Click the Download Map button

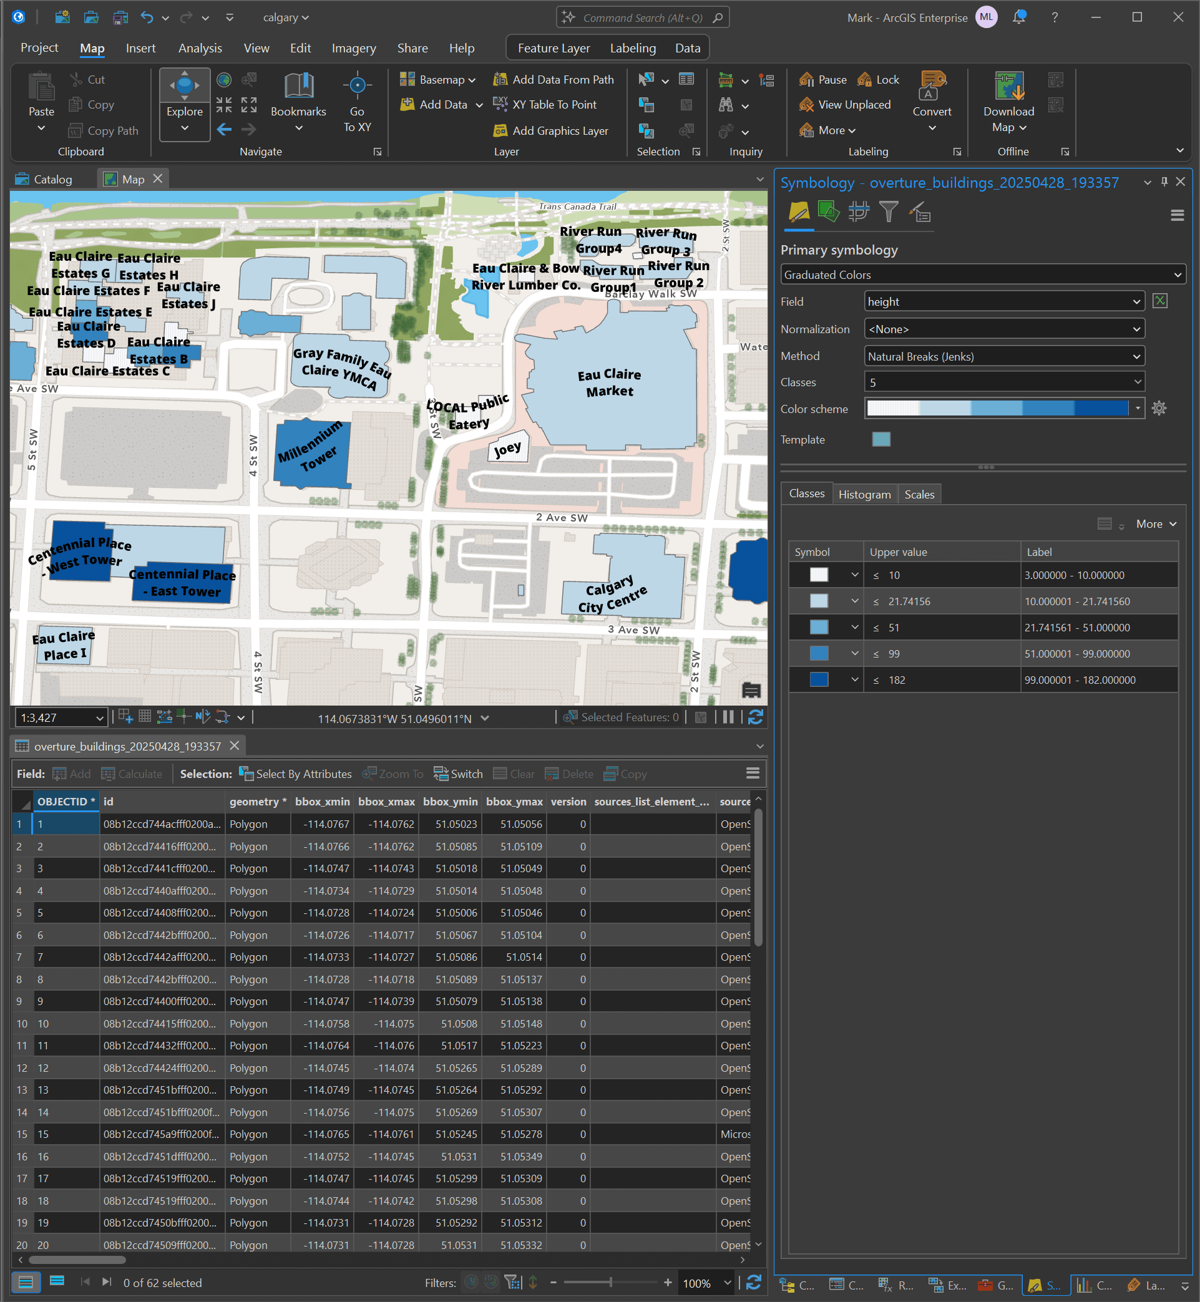click(1008, 102)
